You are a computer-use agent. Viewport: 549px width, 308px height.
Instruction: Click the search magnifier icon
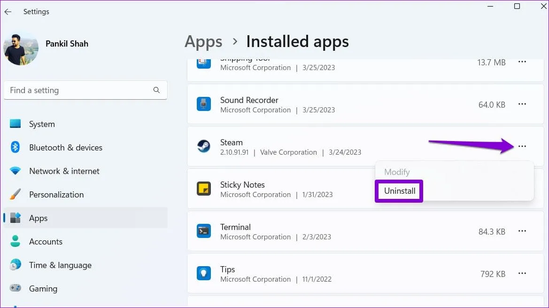pos(156,90)
